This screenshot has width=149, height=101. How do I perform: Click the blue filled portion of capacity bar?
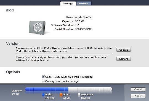(47, 89)
